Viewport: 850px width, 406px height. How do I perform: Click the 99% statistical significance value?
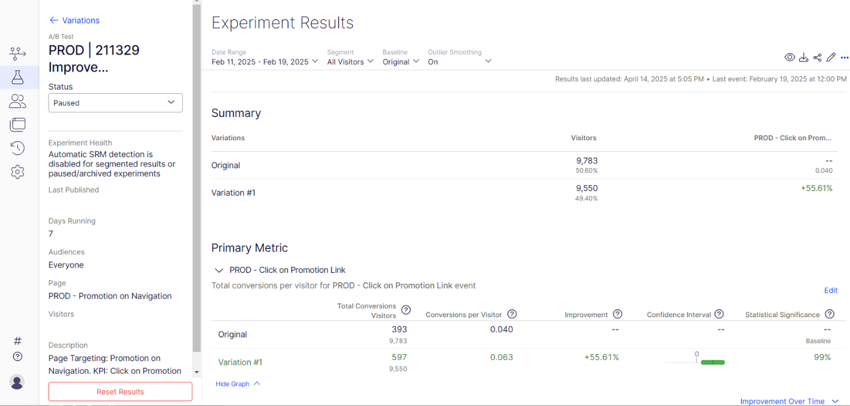tap(822, 357)
